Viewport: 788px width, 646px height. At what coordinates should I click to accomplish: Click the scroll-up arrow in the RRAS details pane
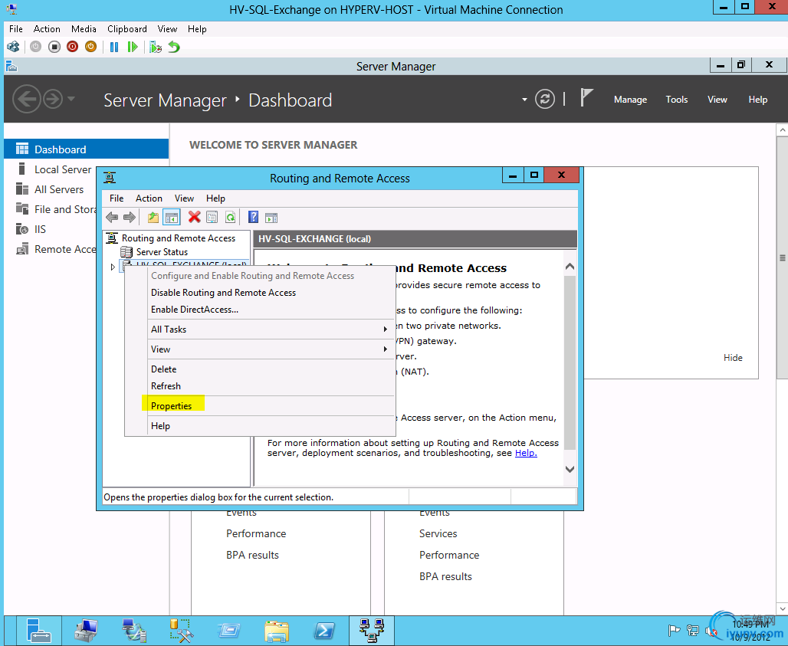click(570, 266)
